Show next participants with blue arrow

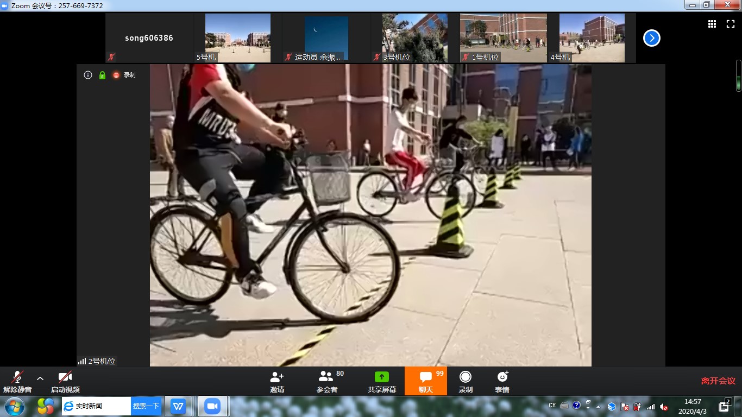tap(651, 38)
